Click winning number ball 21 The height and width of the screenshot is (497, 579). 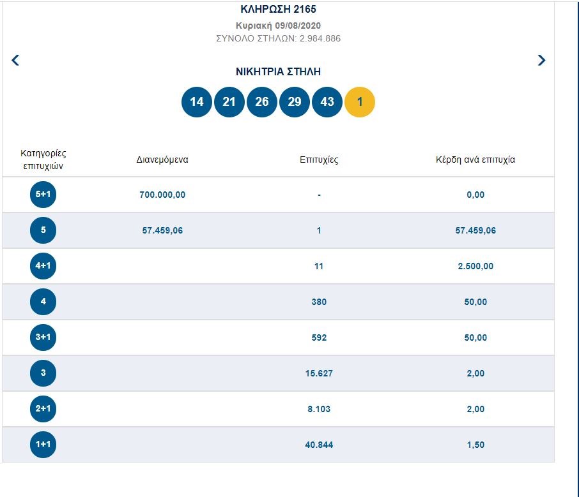point(229,102)
